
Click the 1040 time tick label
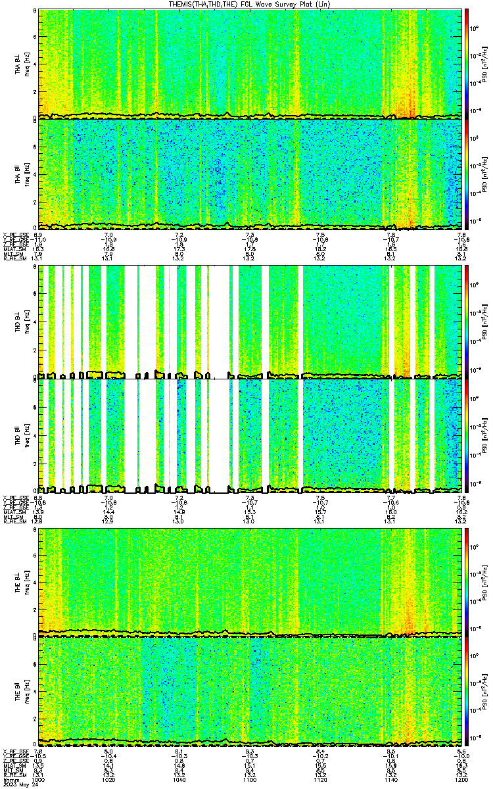179,779
